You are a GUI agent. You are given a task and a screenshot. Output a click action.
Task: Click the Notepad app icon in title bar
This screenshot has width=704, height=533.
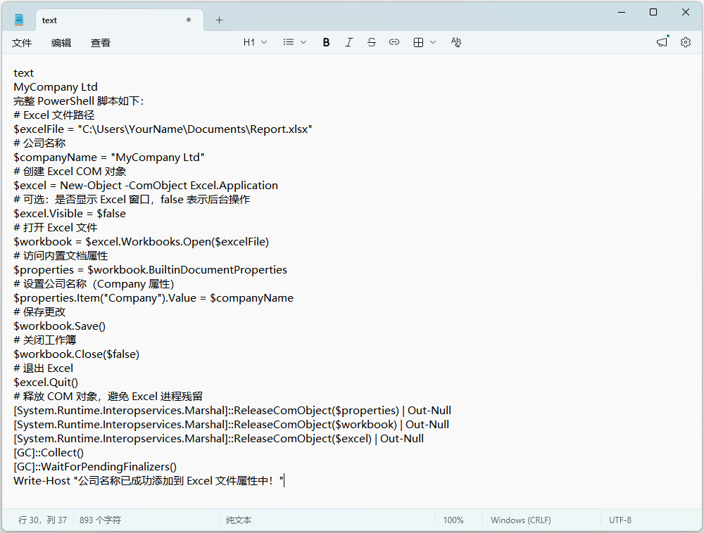pyautogui.click(x=19, y=20)
